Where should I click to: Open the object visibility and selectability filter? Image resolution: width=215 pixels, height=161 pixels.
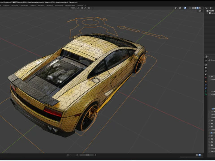(x=177, y=8)
